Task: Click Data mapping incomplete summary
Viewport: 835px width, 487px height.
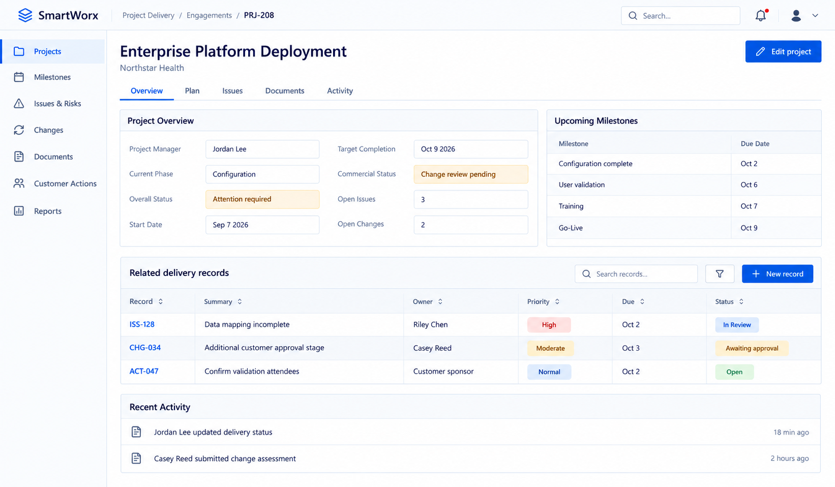Action: (247, 324)
